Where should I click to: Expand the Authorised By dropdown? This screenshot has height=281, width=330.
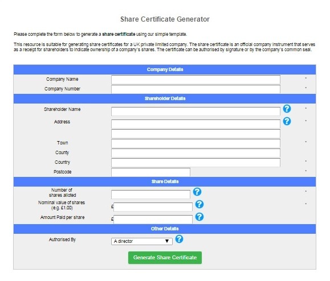click(x=142, y=241)
